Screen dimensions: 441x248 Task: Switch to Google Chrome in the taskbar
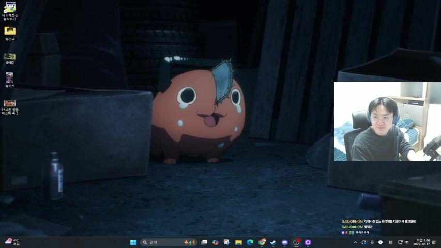(262, 242)
